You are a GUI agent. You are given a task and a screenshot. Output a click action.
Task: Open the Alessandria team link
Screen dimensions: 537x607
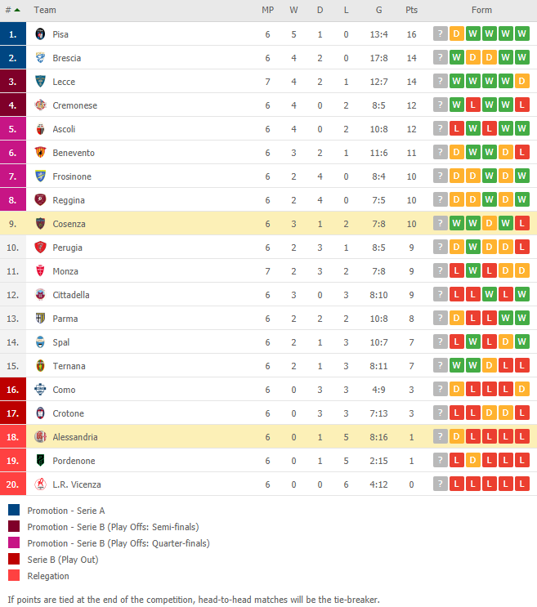click(75, 437)
